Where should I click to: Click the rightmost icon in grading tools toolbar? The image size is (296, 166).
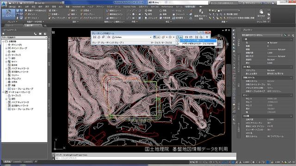point(207,37)
